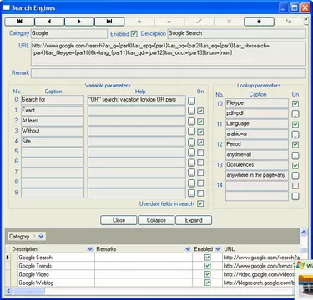Check the box beside arabic=ar field
Viewport: 313px width, 300px height.
[295, 134]
